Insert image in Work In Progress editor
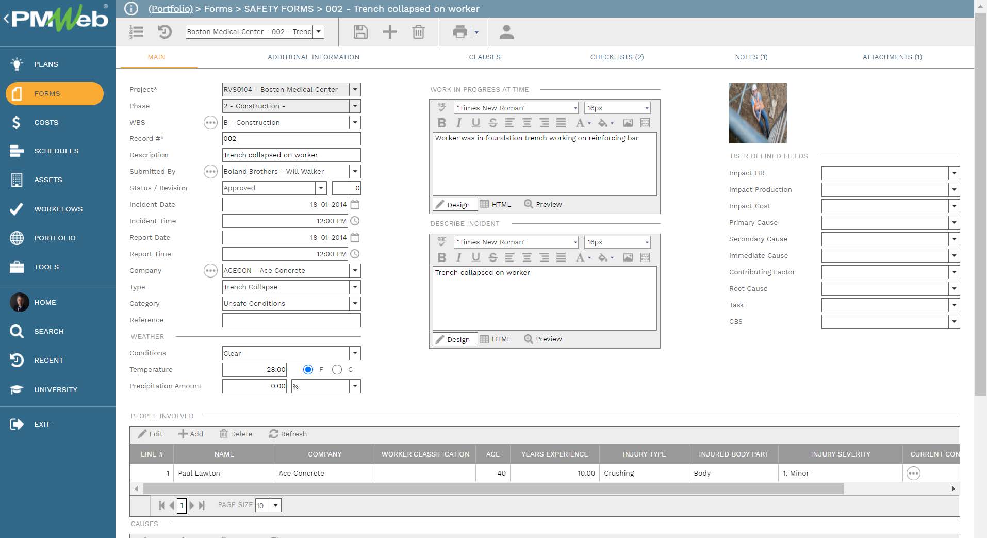The image size is (987, 538). 628,123
